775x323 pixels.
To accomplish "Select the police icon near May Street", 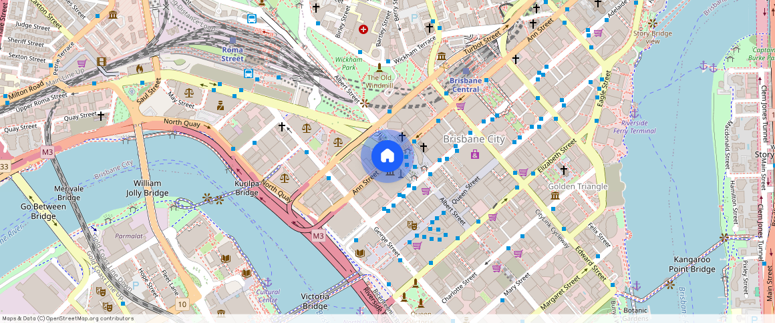I will coord(220,105).
